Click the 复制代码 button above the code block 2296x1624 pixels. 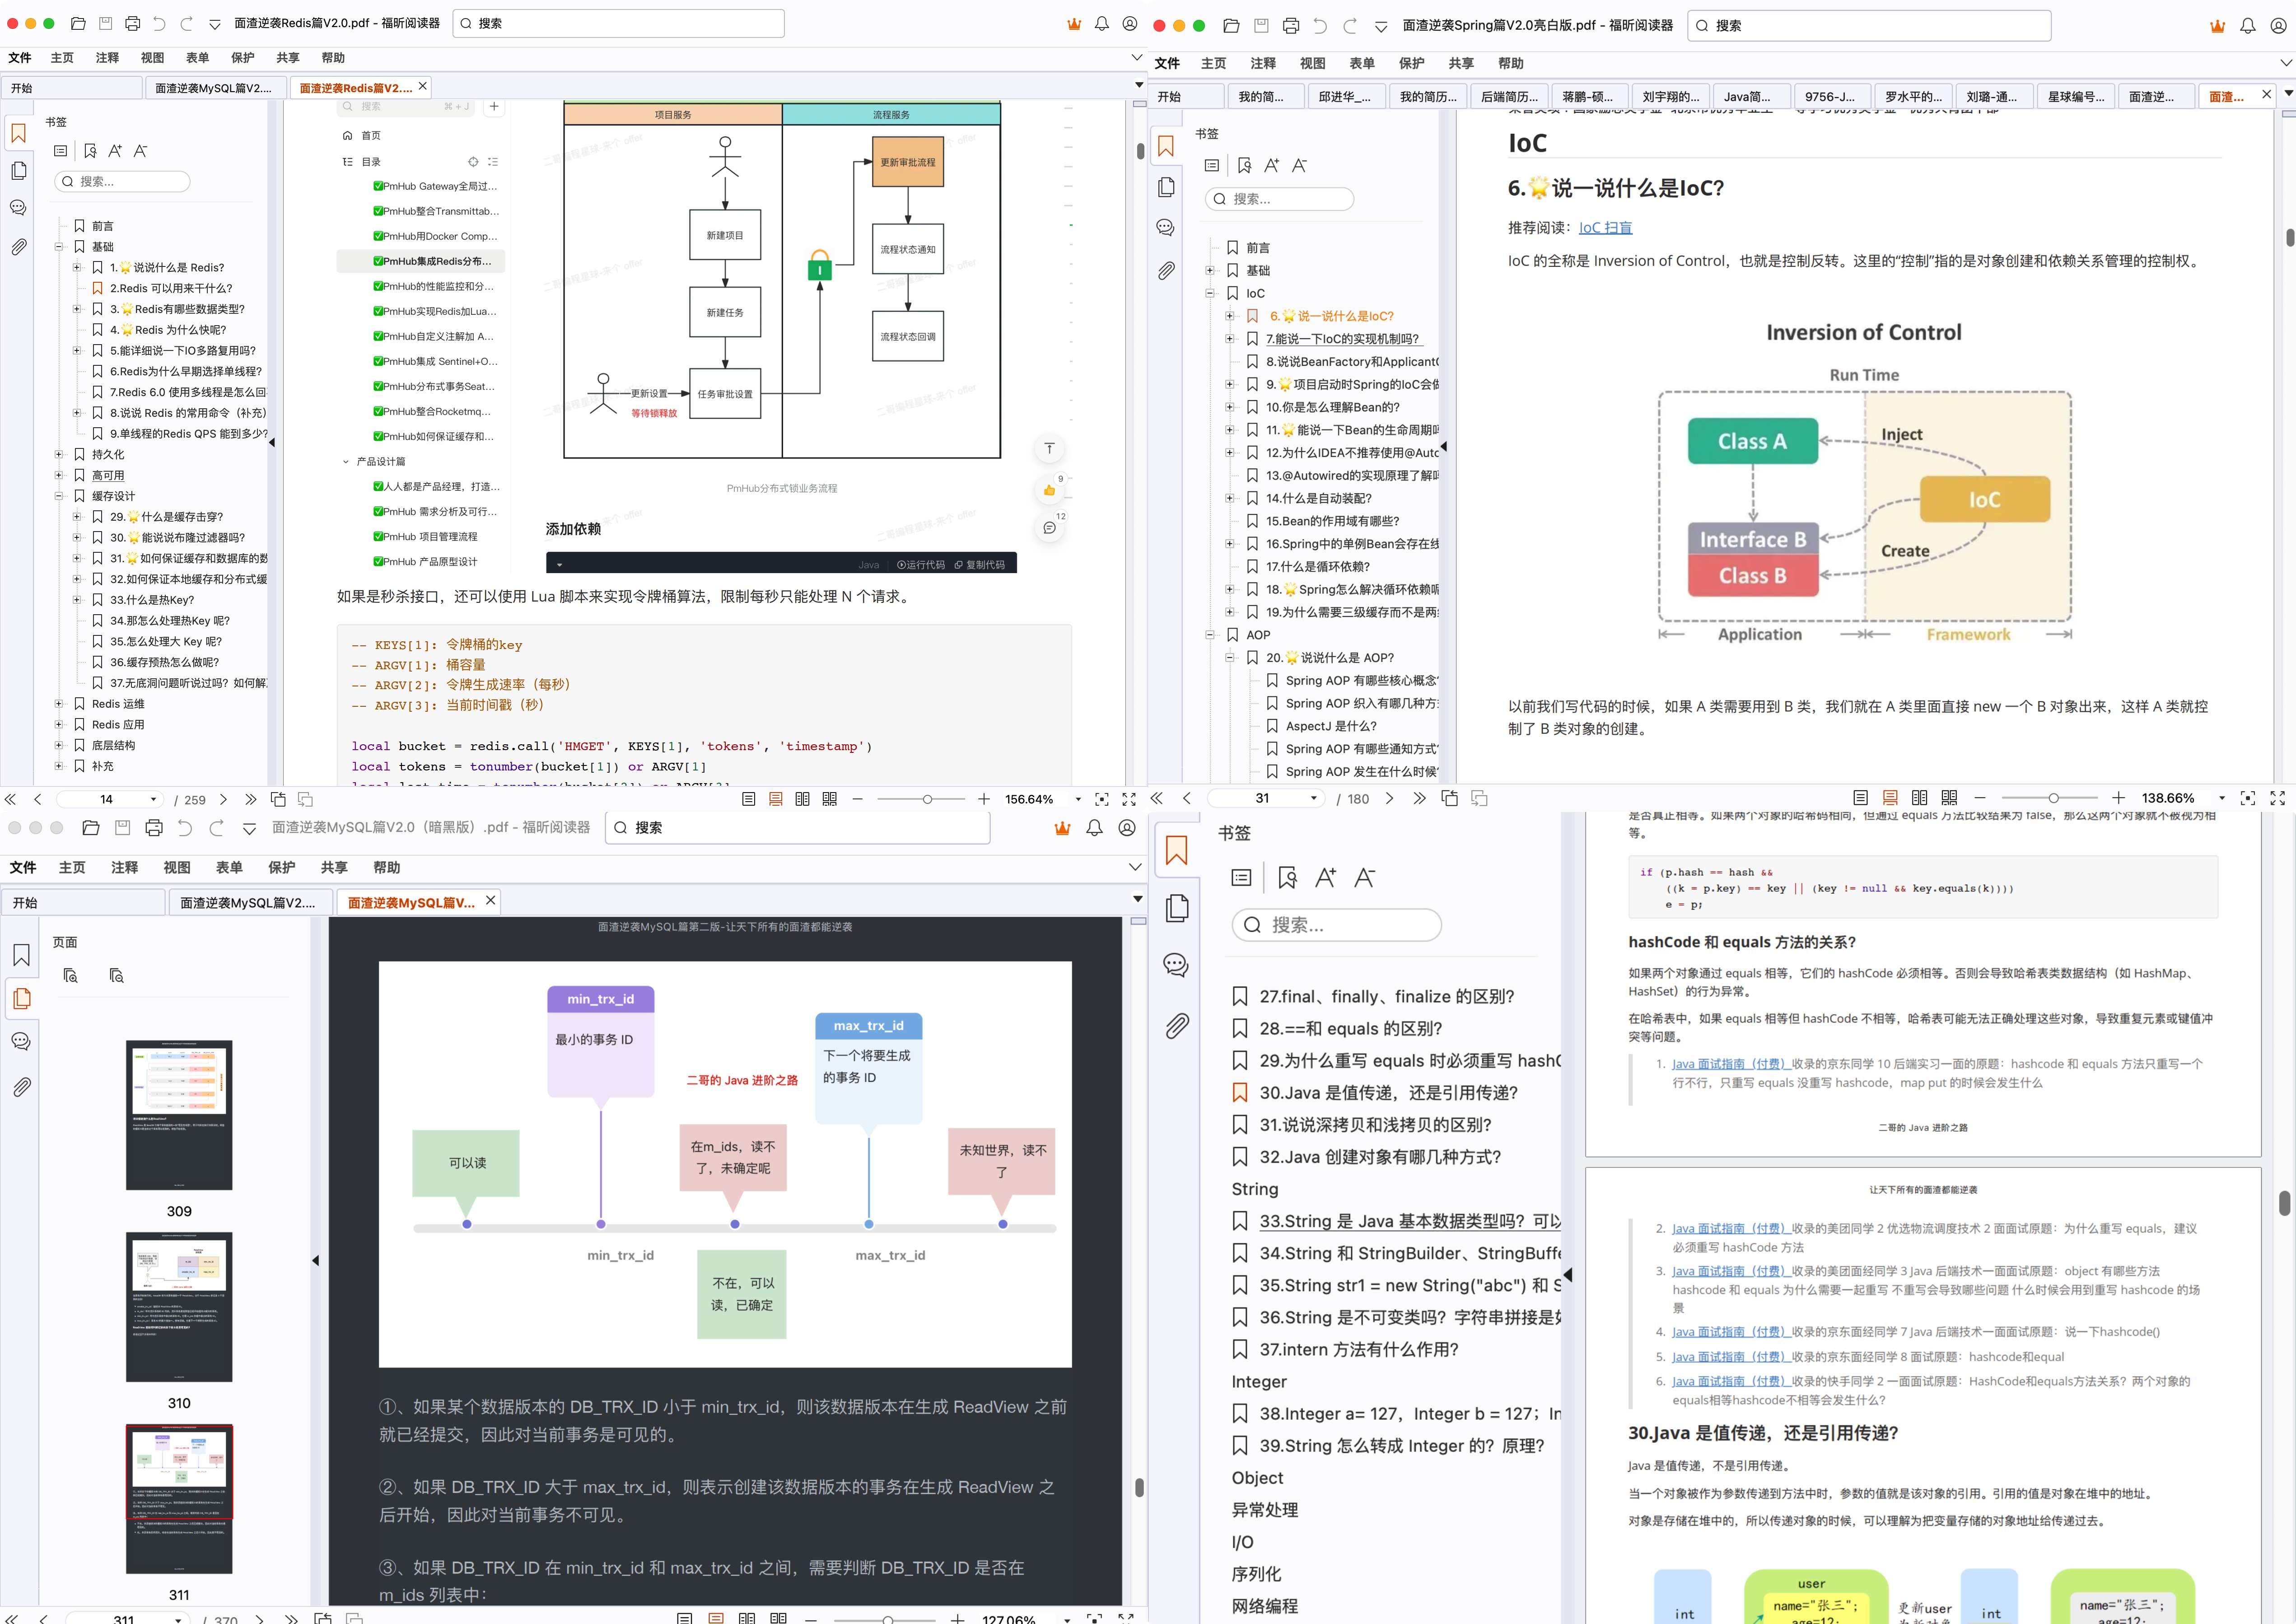coord(980,565)
